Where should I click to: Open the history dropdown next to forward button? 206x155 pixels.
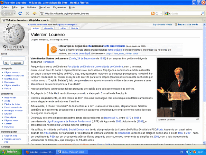(x=14, y=13)
